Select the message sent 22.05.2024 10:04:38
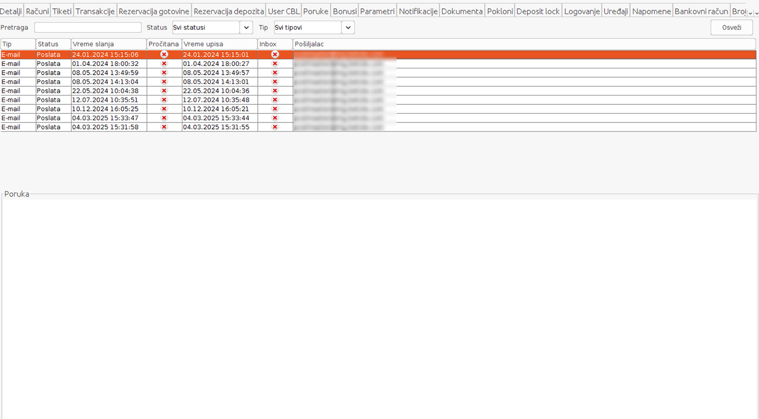The image size is (759, 419). 378,90
